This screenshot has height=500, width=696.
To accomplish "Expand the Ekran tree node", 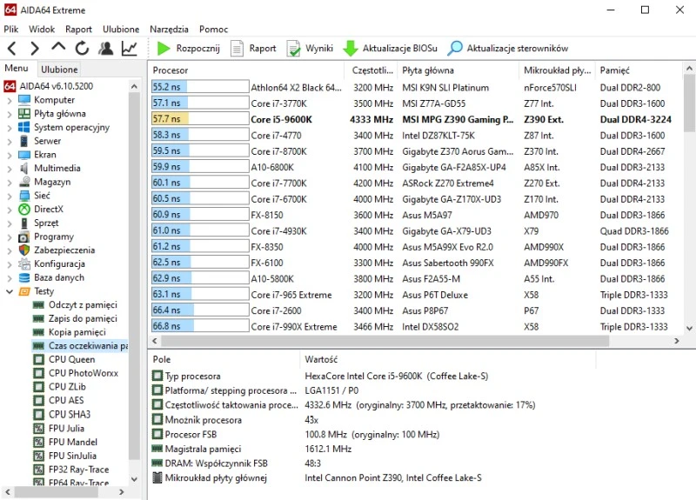I will 10,156.
